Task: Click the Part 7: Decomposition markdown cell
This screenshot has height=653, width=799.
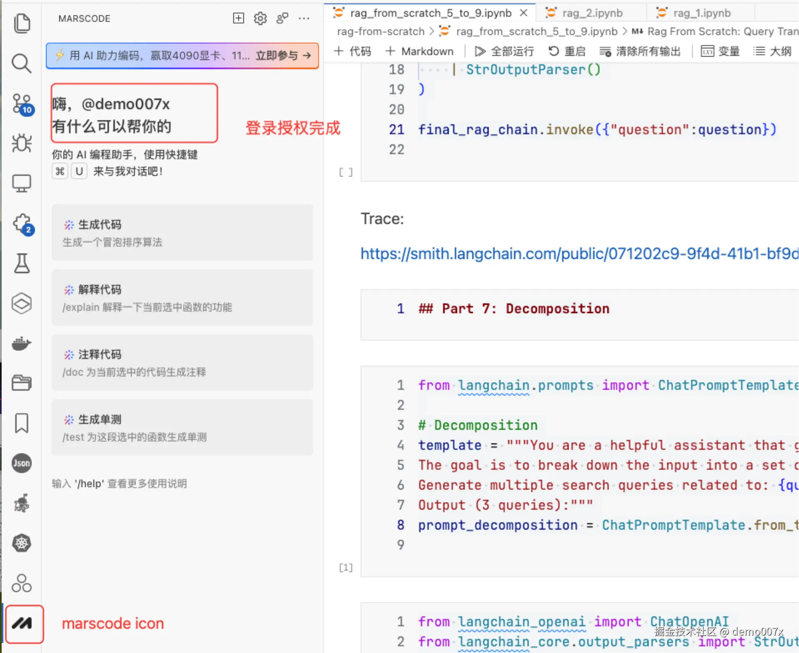Action: pos(579,315)
